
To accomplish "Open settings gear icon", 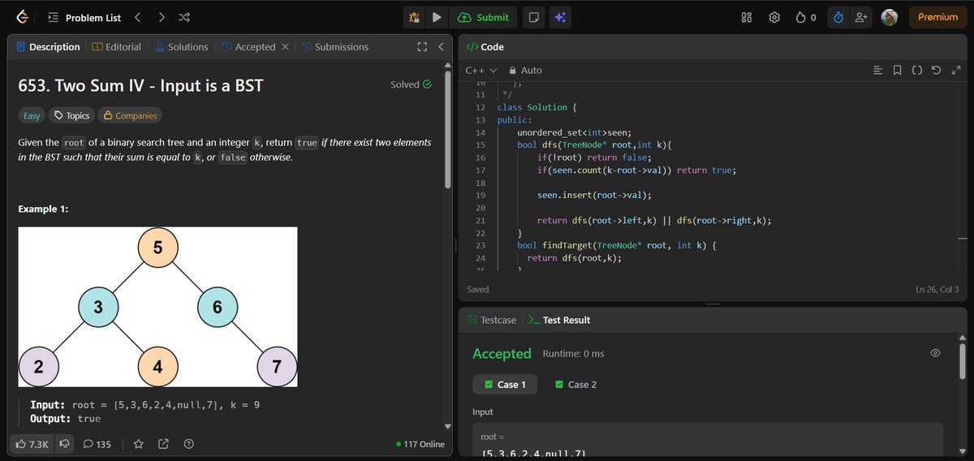I will click(774, 17).
